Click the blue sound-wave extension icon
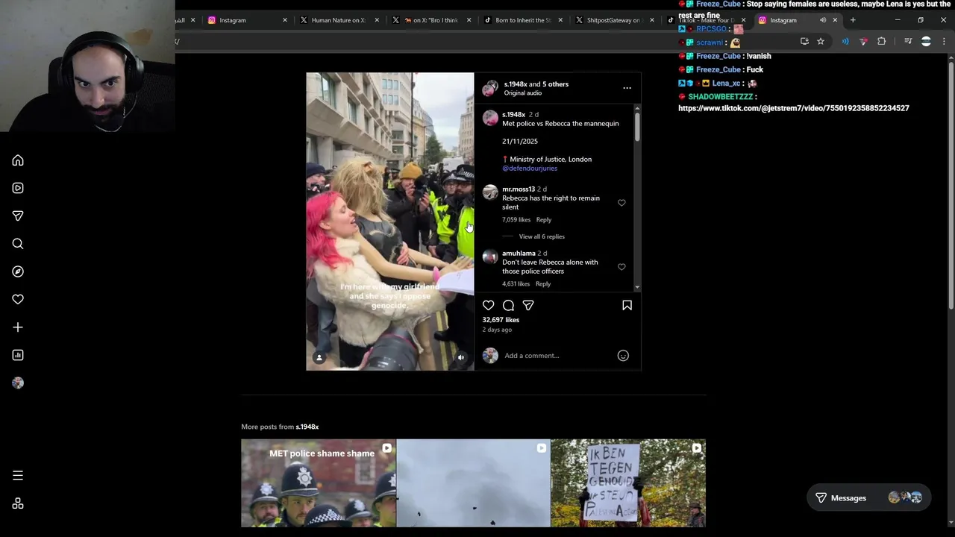 click(845, 42)
